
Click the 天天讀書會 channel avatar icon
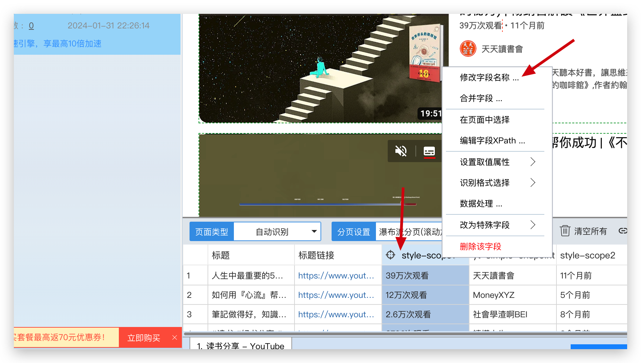[x=468, y=48]
